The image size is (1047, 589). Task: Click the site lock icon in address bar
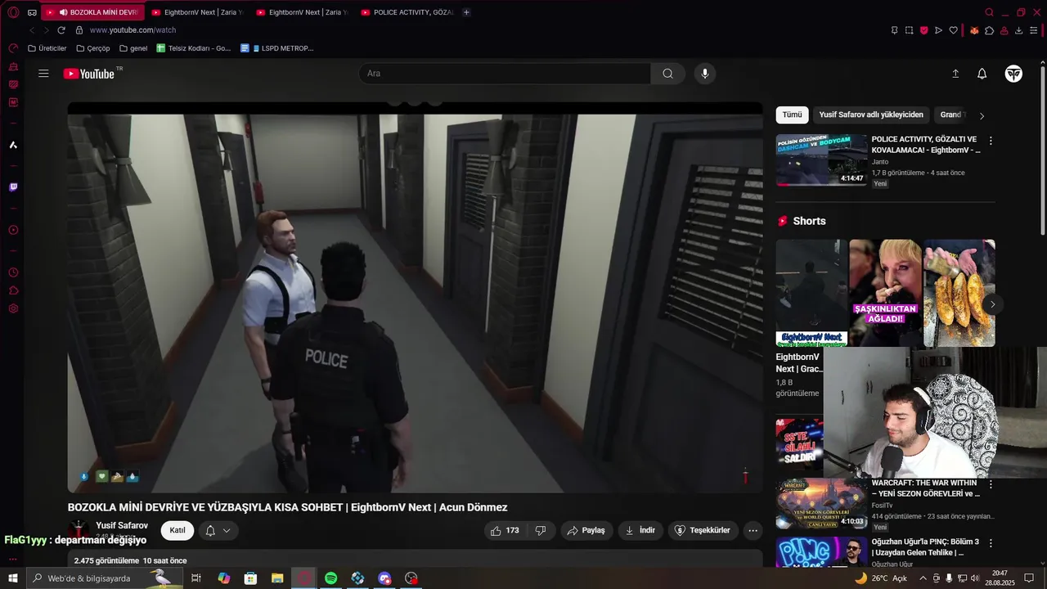[x=79, y=30]
